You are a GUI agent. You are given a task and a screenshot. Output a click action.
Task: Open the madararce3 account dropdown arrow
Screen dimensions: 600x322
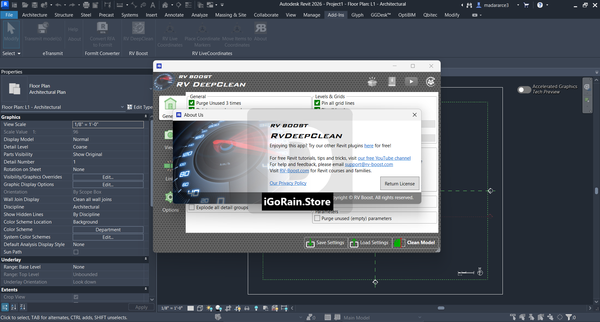coord(518,5)
